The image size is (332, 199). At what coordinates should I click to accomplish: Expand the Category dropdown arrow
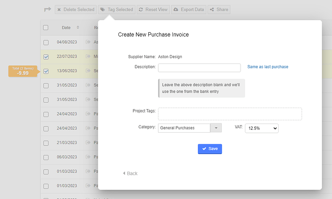point(217,128)
